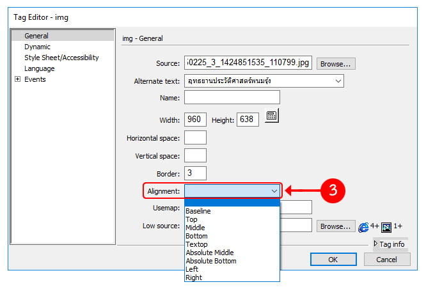Click Browse button next to Source
Screen dimensions: 426x289
(336, 64)
